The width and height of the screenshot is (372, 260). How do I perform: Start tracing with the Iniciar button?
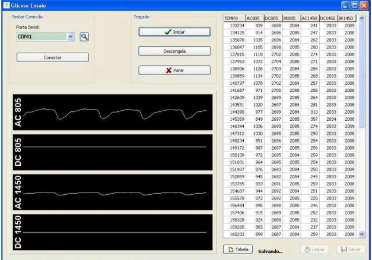pyautogui.click(x=174, y=32)
